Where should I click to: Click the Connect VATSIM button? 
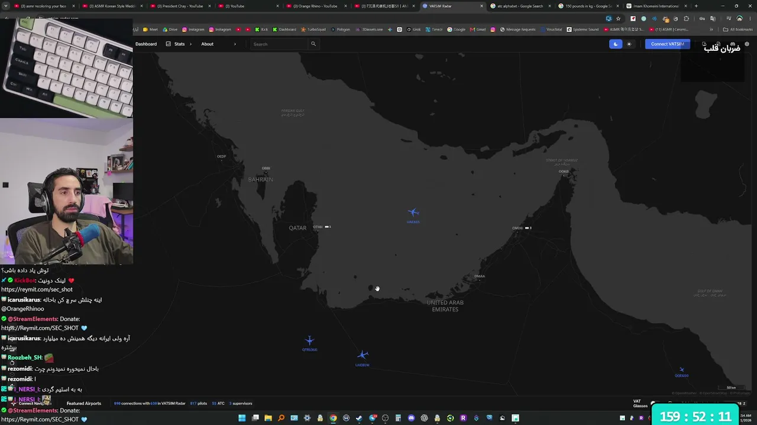pyautogui.click(x=667, y=44)
